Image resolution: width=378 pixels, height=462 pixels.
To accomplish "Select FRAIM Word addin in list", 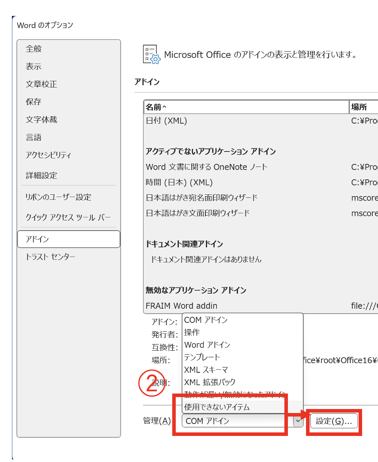I will point(181,306).
